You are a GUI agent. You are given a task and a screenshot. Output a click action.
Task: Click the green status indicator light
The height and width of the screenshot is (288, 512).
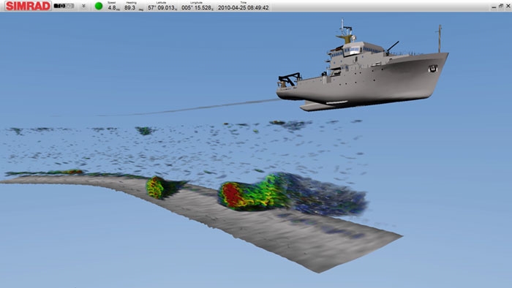click(x=99, y=6)
